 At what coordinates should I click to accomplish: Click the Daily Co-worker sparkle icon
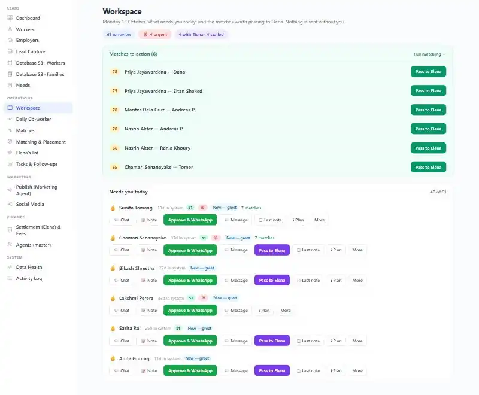(10, 119)
